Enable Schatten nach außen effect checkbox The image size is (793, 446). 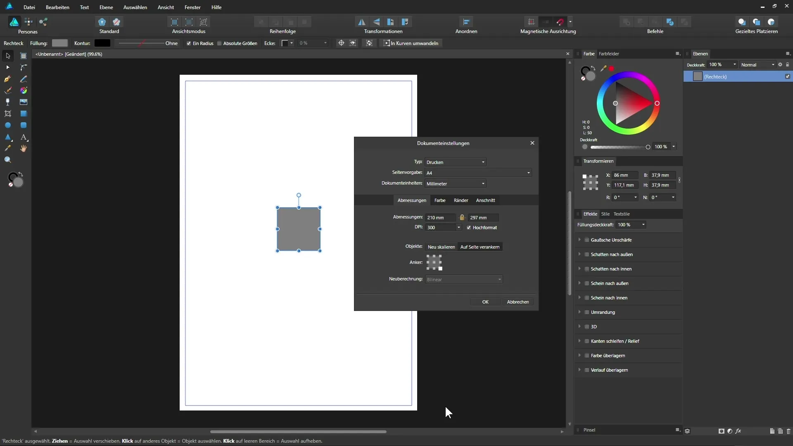pyautogui.click(x=587, y=254)
